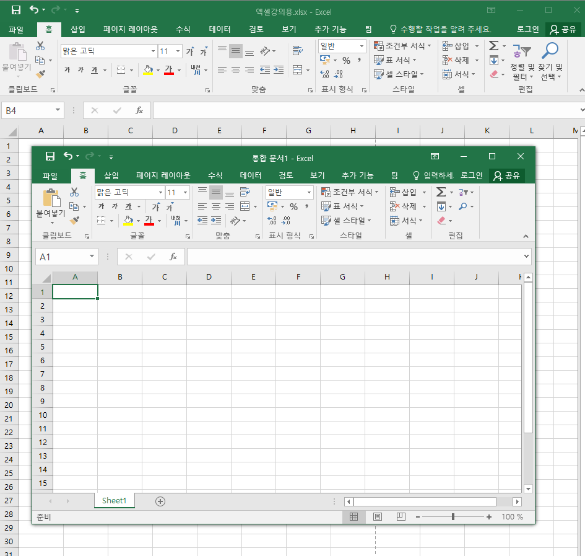The width and height of the screenshot is (585, 556).
Task: Click the Ribbon Display Options icon in the 통합 문서1 window
Action: click(435, 156)
